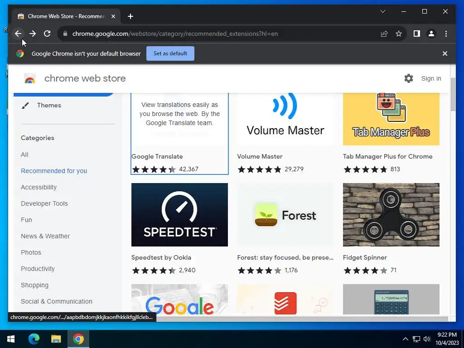The height and width of the screenshot is (348, 464).
Task: Open the Volume Master extension image
Action: (x=285, y=119)
